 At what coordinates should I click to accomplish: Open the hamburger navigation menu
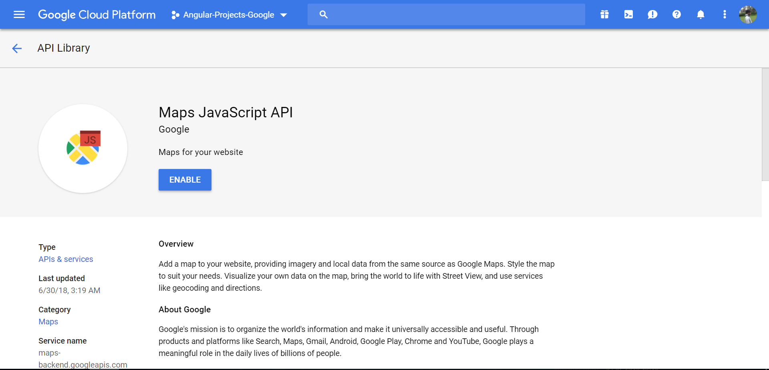click(x=19, y=15)
